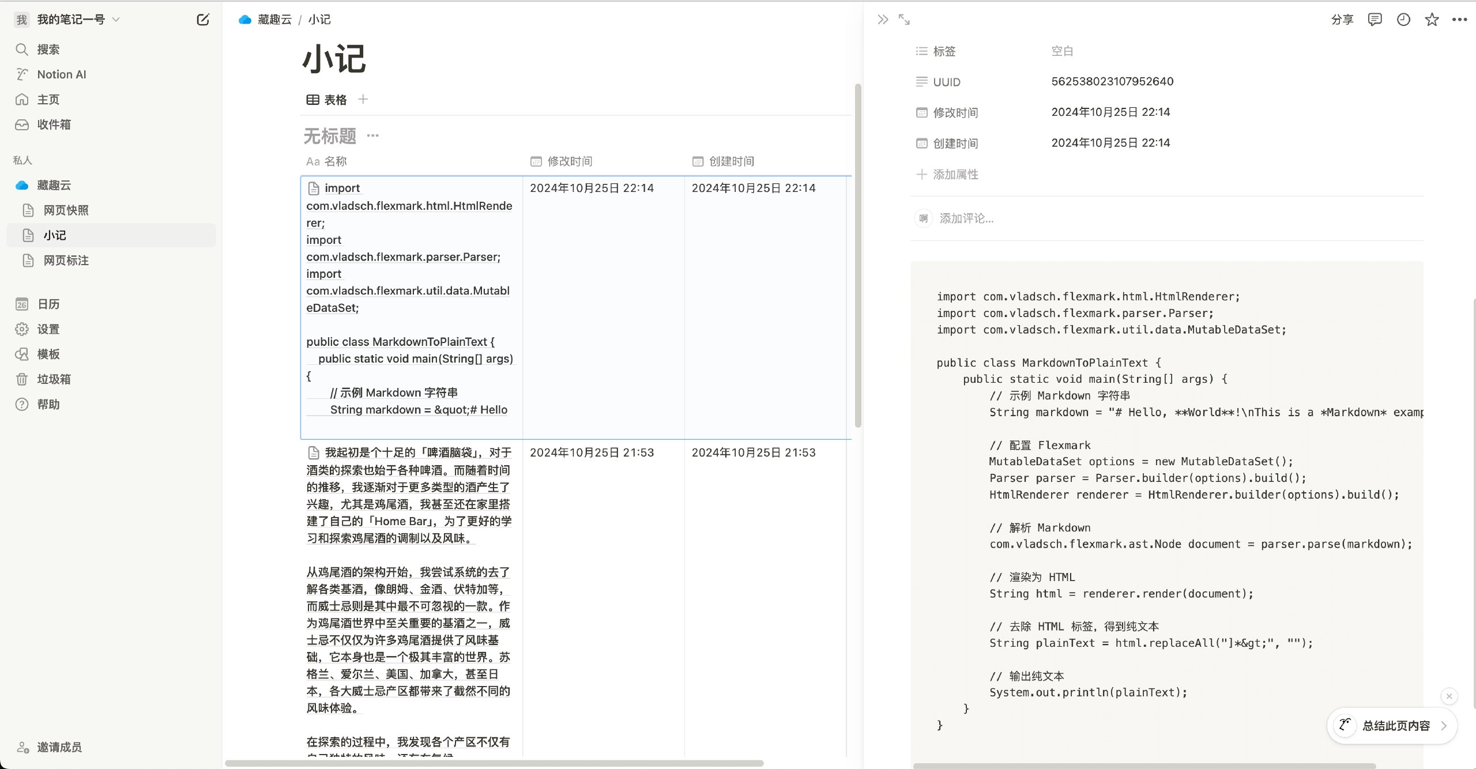The image size is (1476, 769).
Task: Open the 模板 templates
Action: pyautogui.click(x=111, y=354)
